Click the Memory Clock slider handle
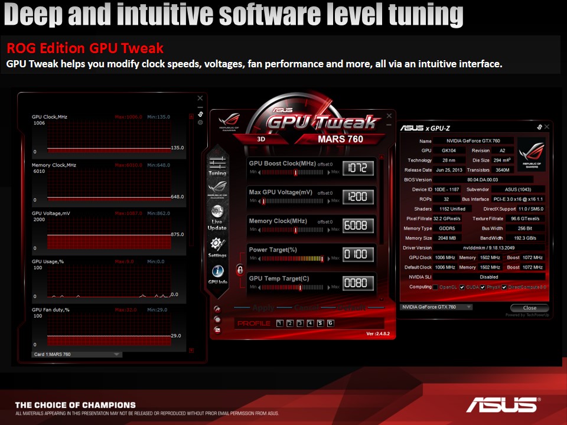The height and width of the screenshot is (425, 567). (296, 230)
